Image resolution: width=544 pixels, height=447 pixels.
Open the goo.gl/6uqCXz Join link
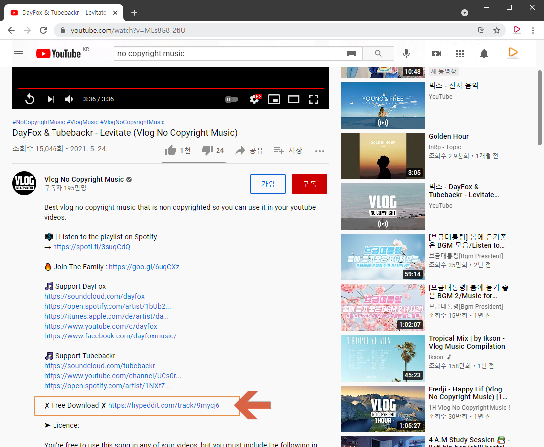pos(144,267)
